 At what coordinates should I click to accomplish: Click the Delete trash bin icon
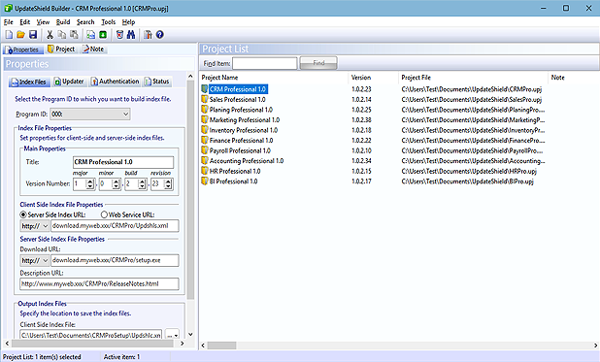(119, 35)
